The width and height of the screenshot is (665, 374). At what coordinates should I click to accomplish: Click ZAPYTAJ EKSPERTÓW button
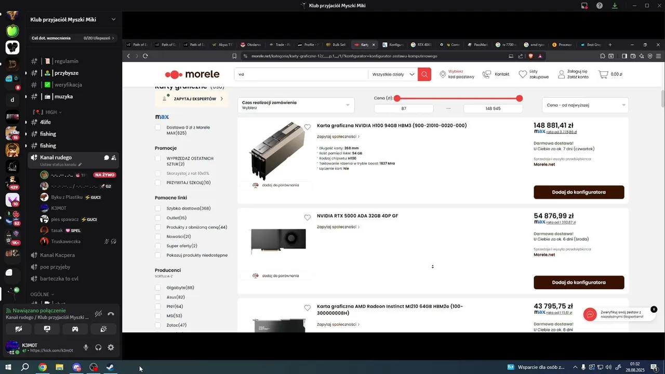pos(192,99)
